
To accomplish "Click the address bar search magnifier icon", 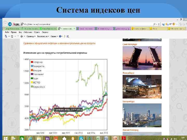I will (155, 24).
